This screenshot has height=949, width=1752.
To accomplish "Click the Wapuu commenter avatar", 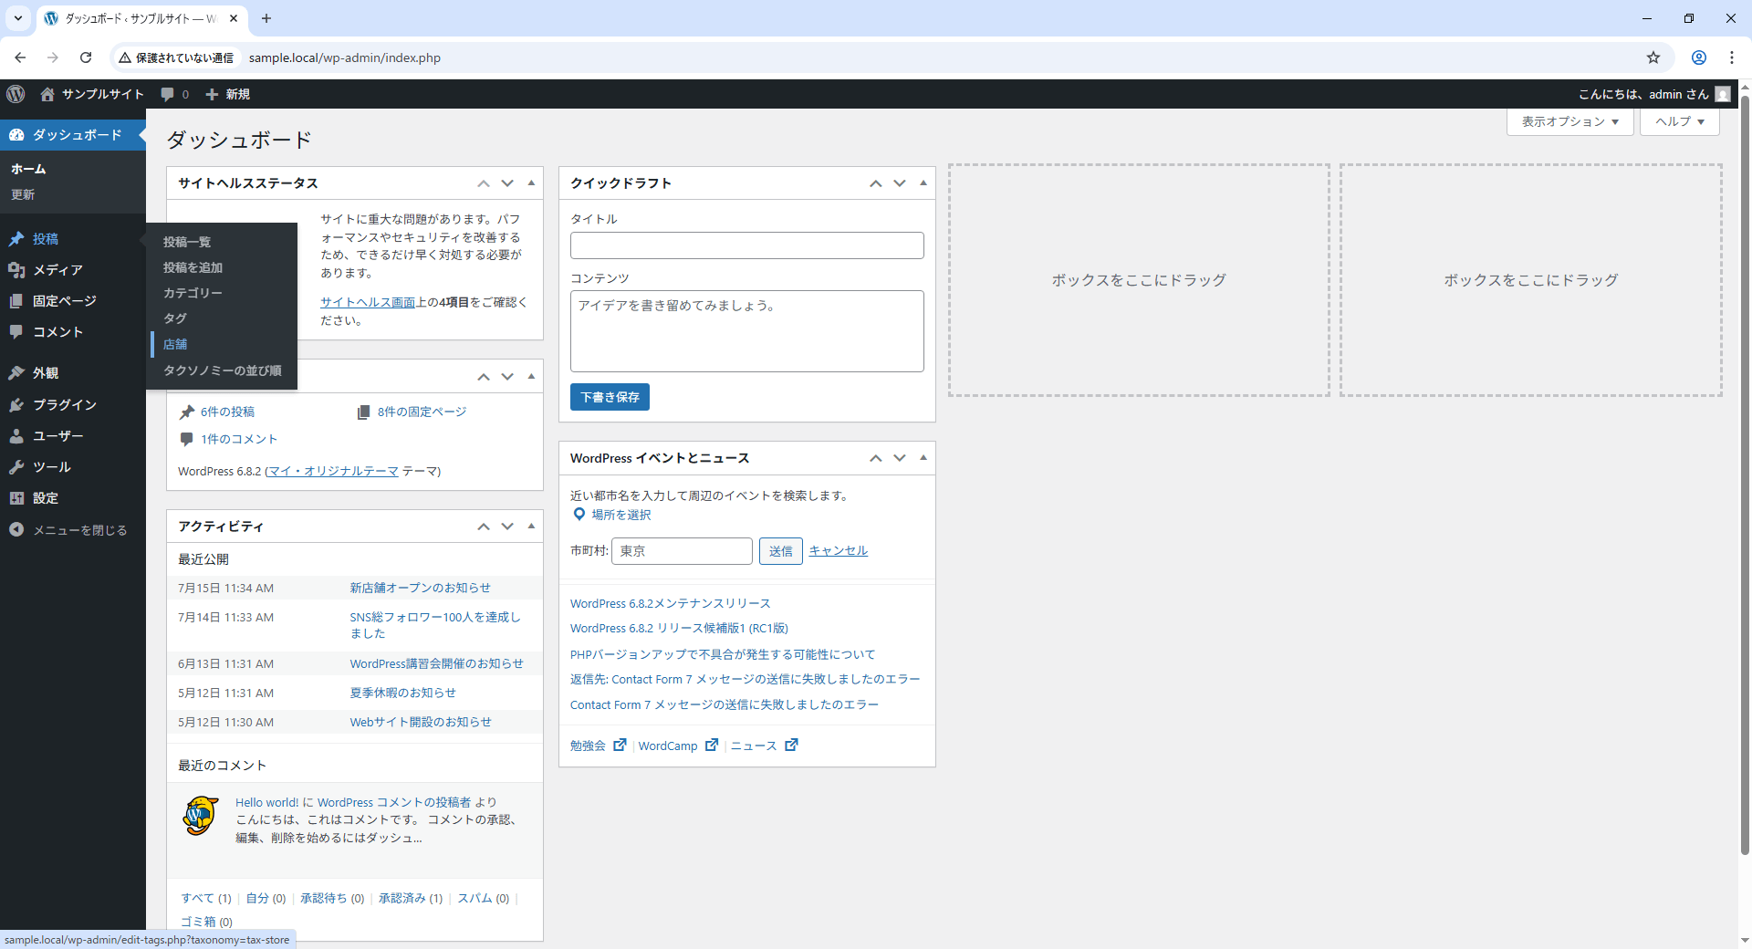I will point(200,816).
